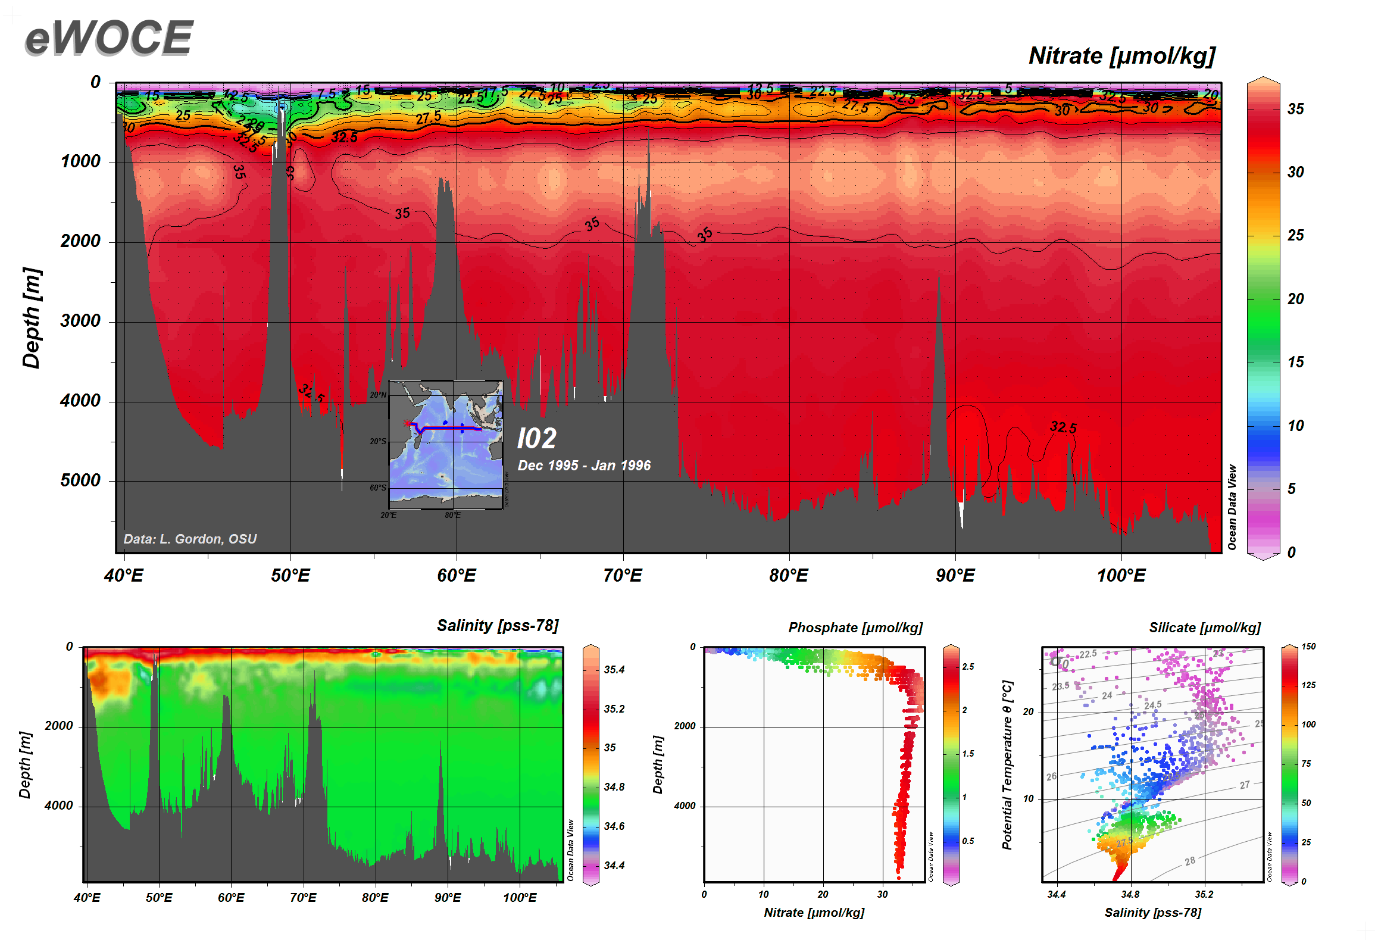This screenshot has height=943, width=1378.
Task: Click the "Silicate [µmol/kg]" plot title
Action: point(1205,627)
